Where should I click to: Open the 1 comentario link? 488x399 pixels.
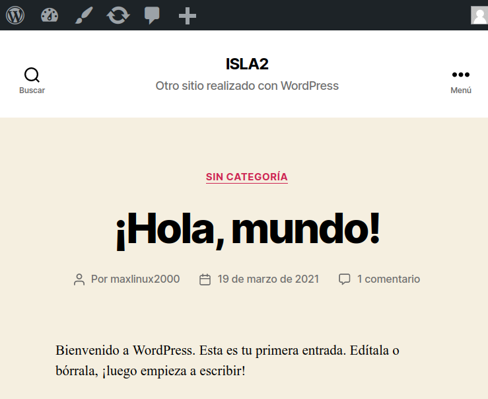coord(388,279)
